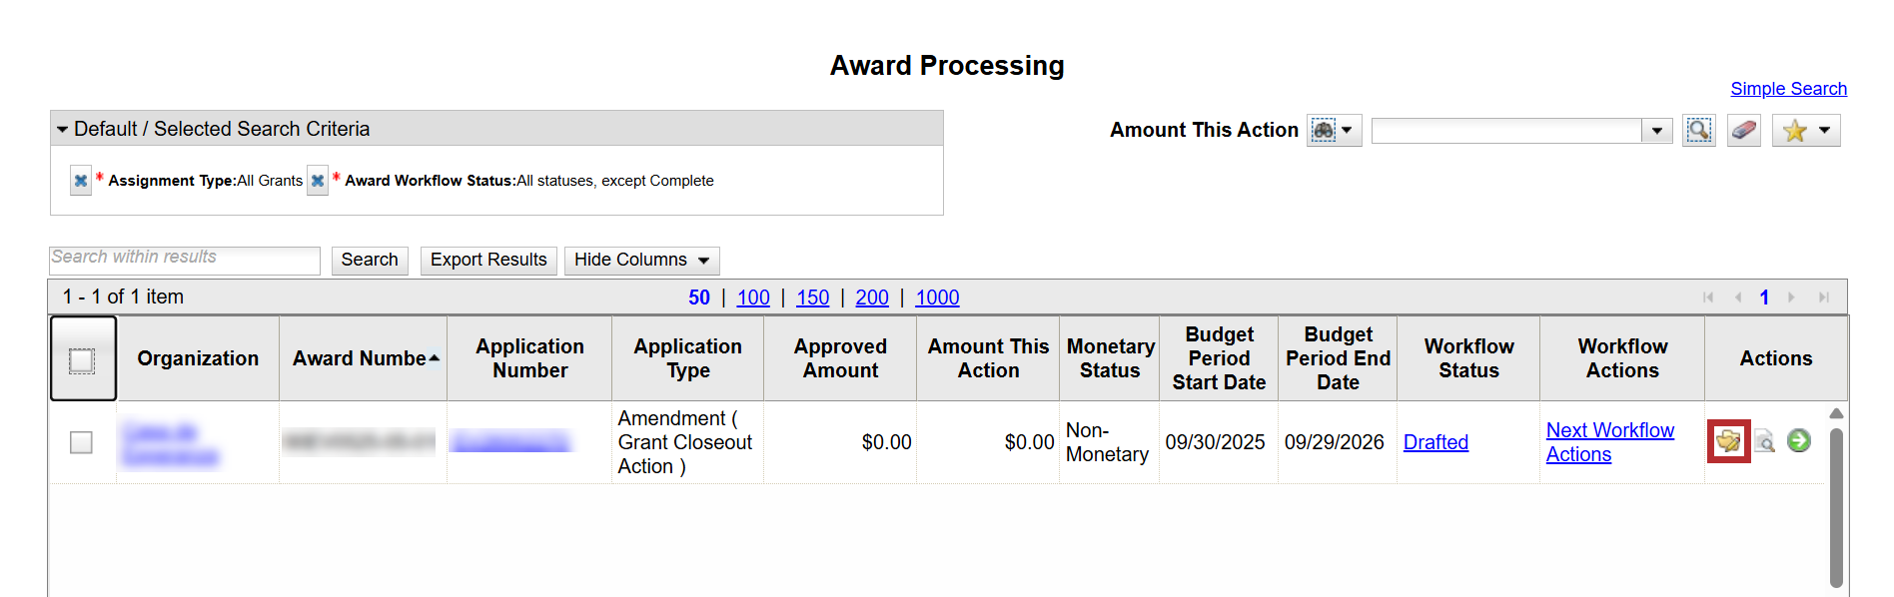Sort by the Award Number column header
This screenshot has height=597, width=1894.
coord(363,358)
